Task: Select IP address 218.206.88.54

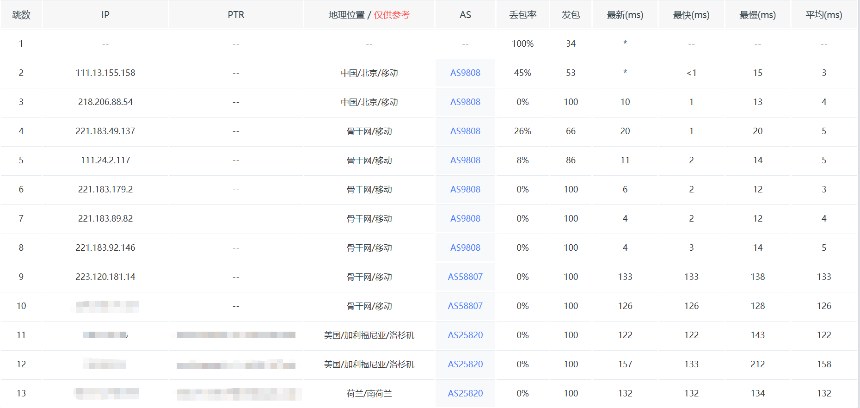Action: 105,102
